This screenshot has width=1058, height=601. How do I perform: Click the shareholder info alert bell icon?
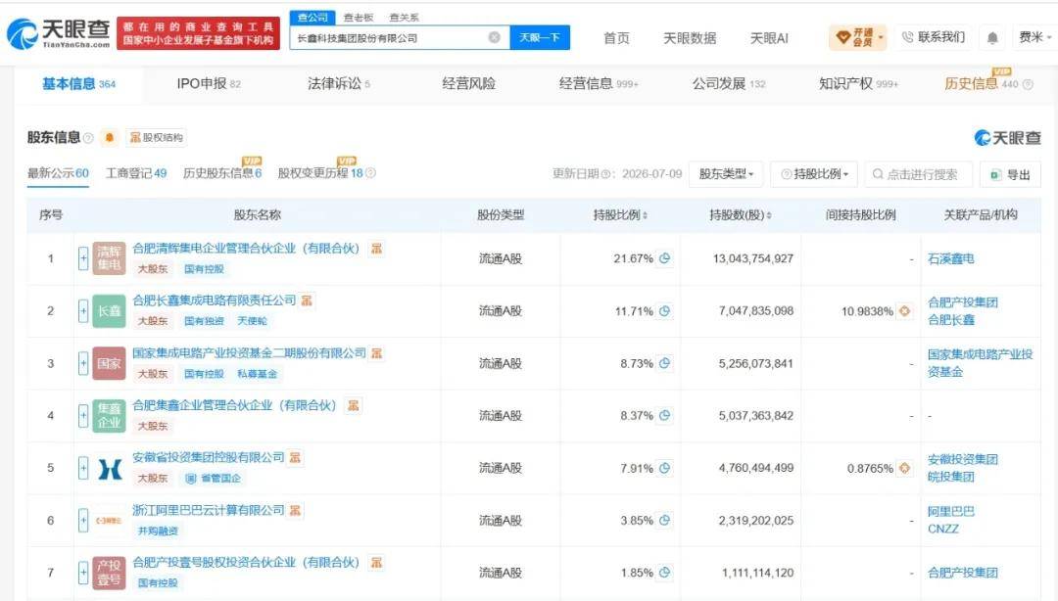click(110, 138)
